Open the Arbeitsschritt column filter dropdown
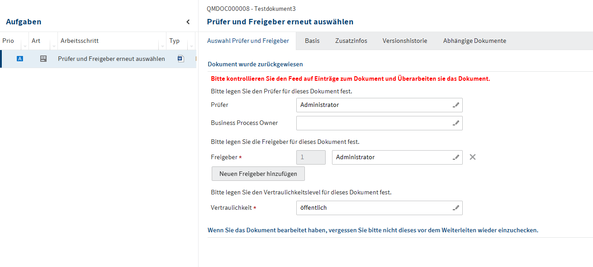 coord(162,46)
